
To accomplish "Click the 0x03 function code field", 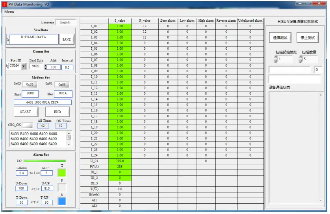I will [30, 84].
